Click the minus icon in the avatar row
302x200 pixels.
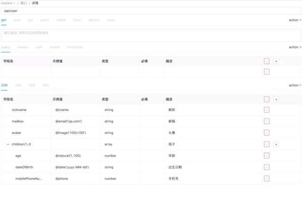point(267,133)
